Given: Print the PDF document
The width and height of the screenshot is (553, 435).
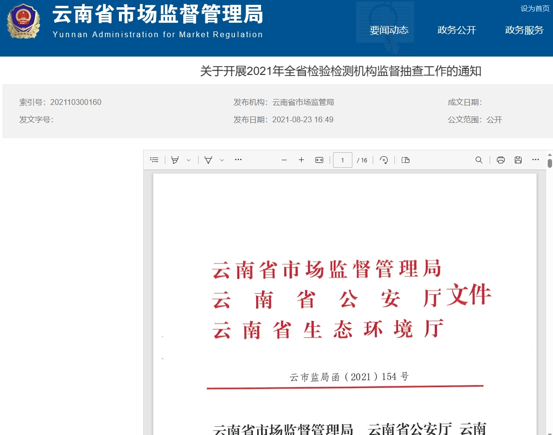Looking at the screenshot, I should [x=500, y=160].
